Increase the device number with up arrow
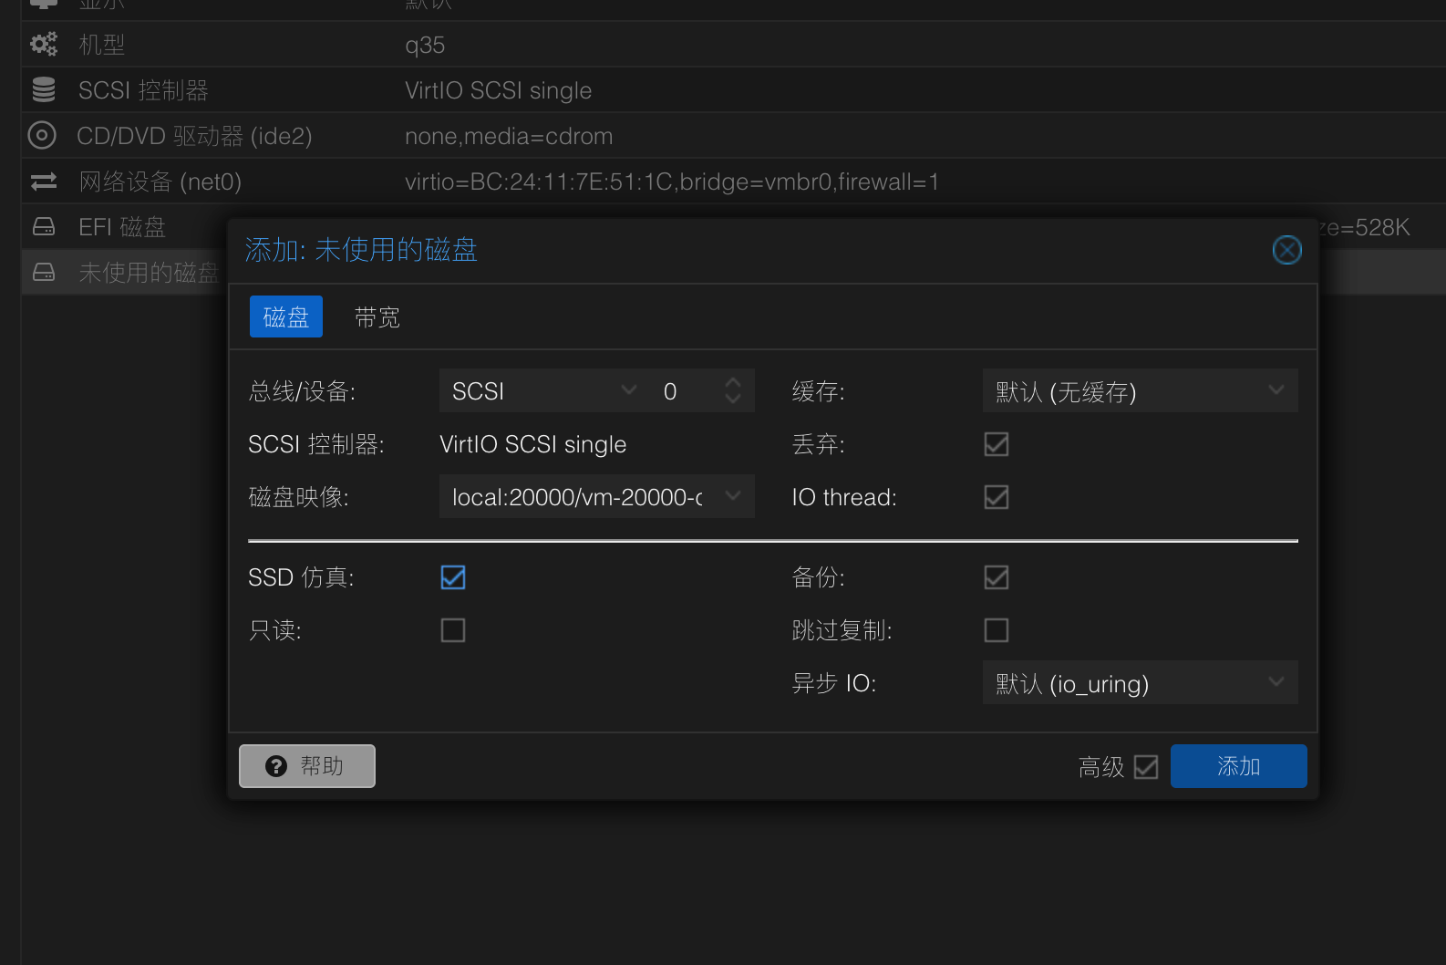This screenshot has height=965, width=1446. (x=733, y=383)
